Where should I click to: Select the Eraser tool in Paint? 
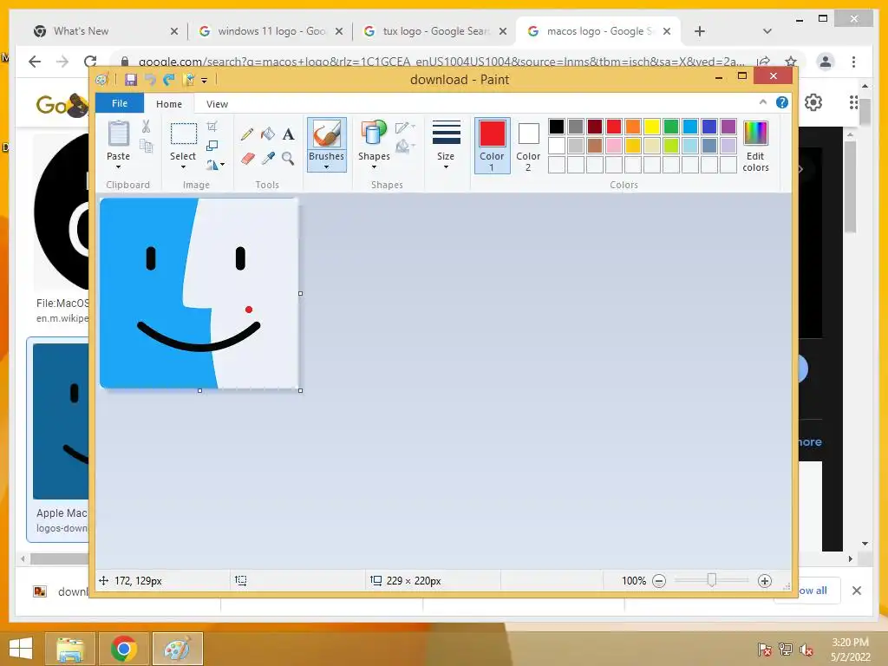click(247, 159)
